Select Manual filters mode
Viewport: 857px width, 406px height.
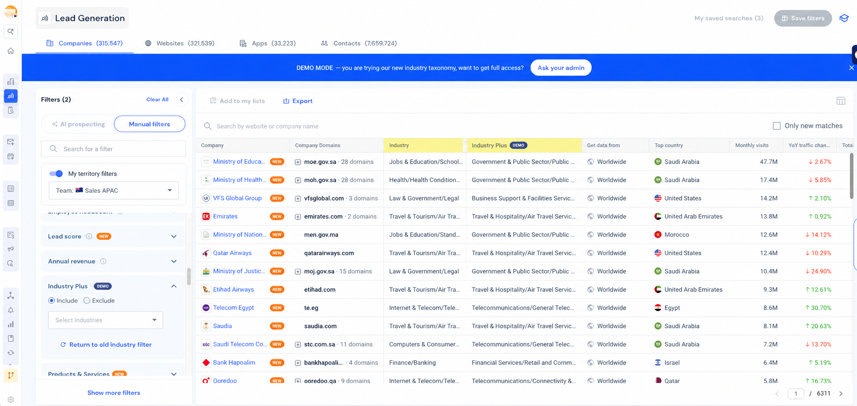pyautogui.click(x=150, y=124)
